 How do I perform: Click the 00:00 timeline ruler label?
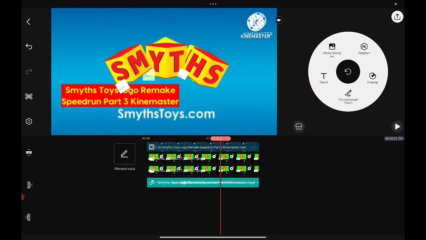(146, 138)
